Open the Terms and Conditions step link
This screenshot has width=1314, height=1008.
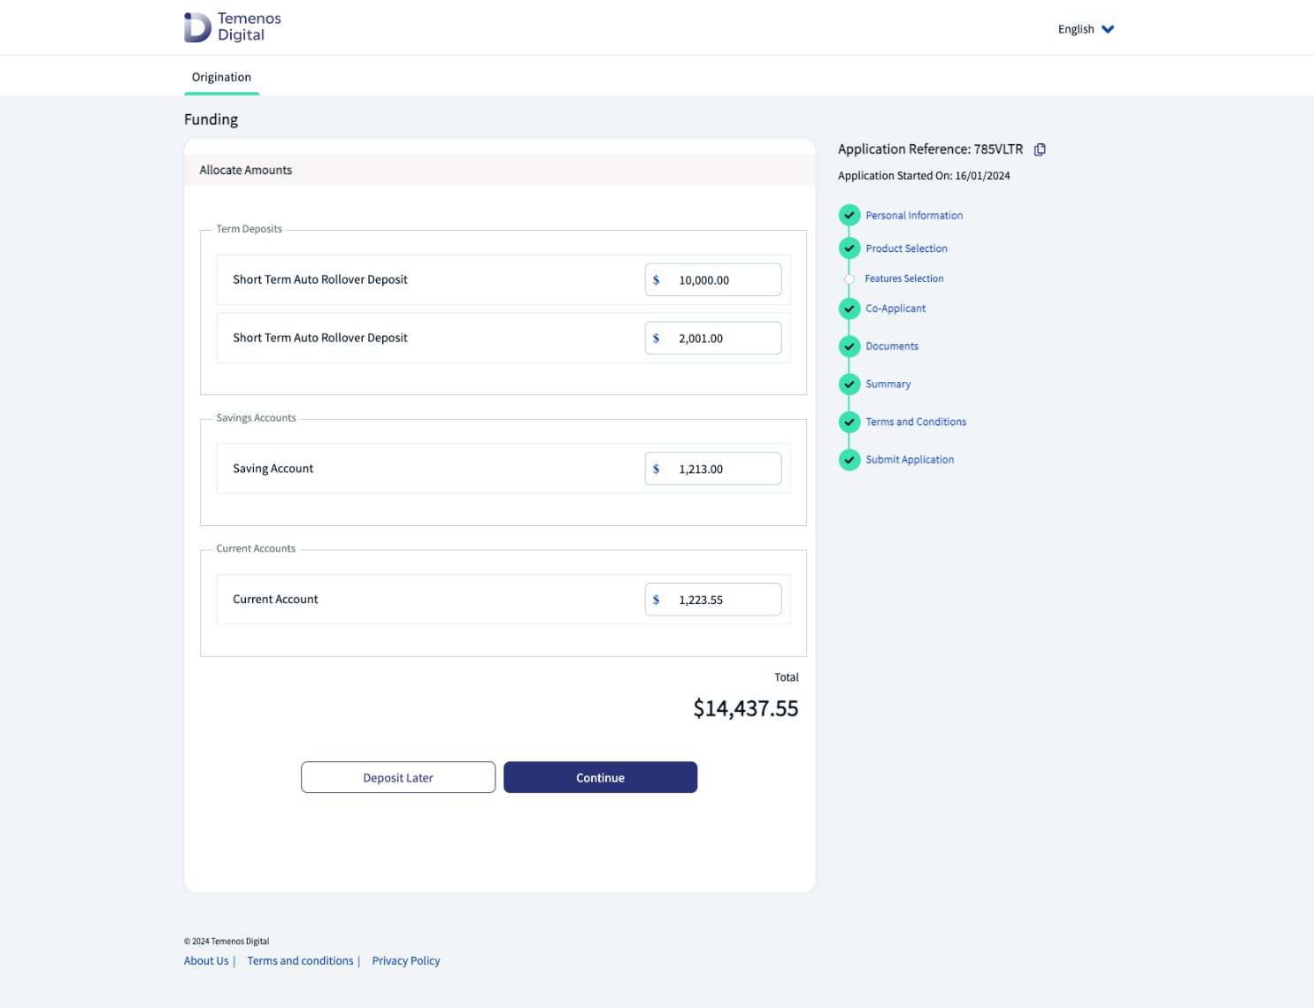[916, 422]
